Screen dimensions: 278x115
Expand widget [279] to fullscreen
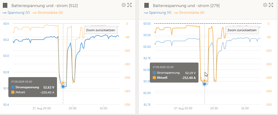click(271, 5)
